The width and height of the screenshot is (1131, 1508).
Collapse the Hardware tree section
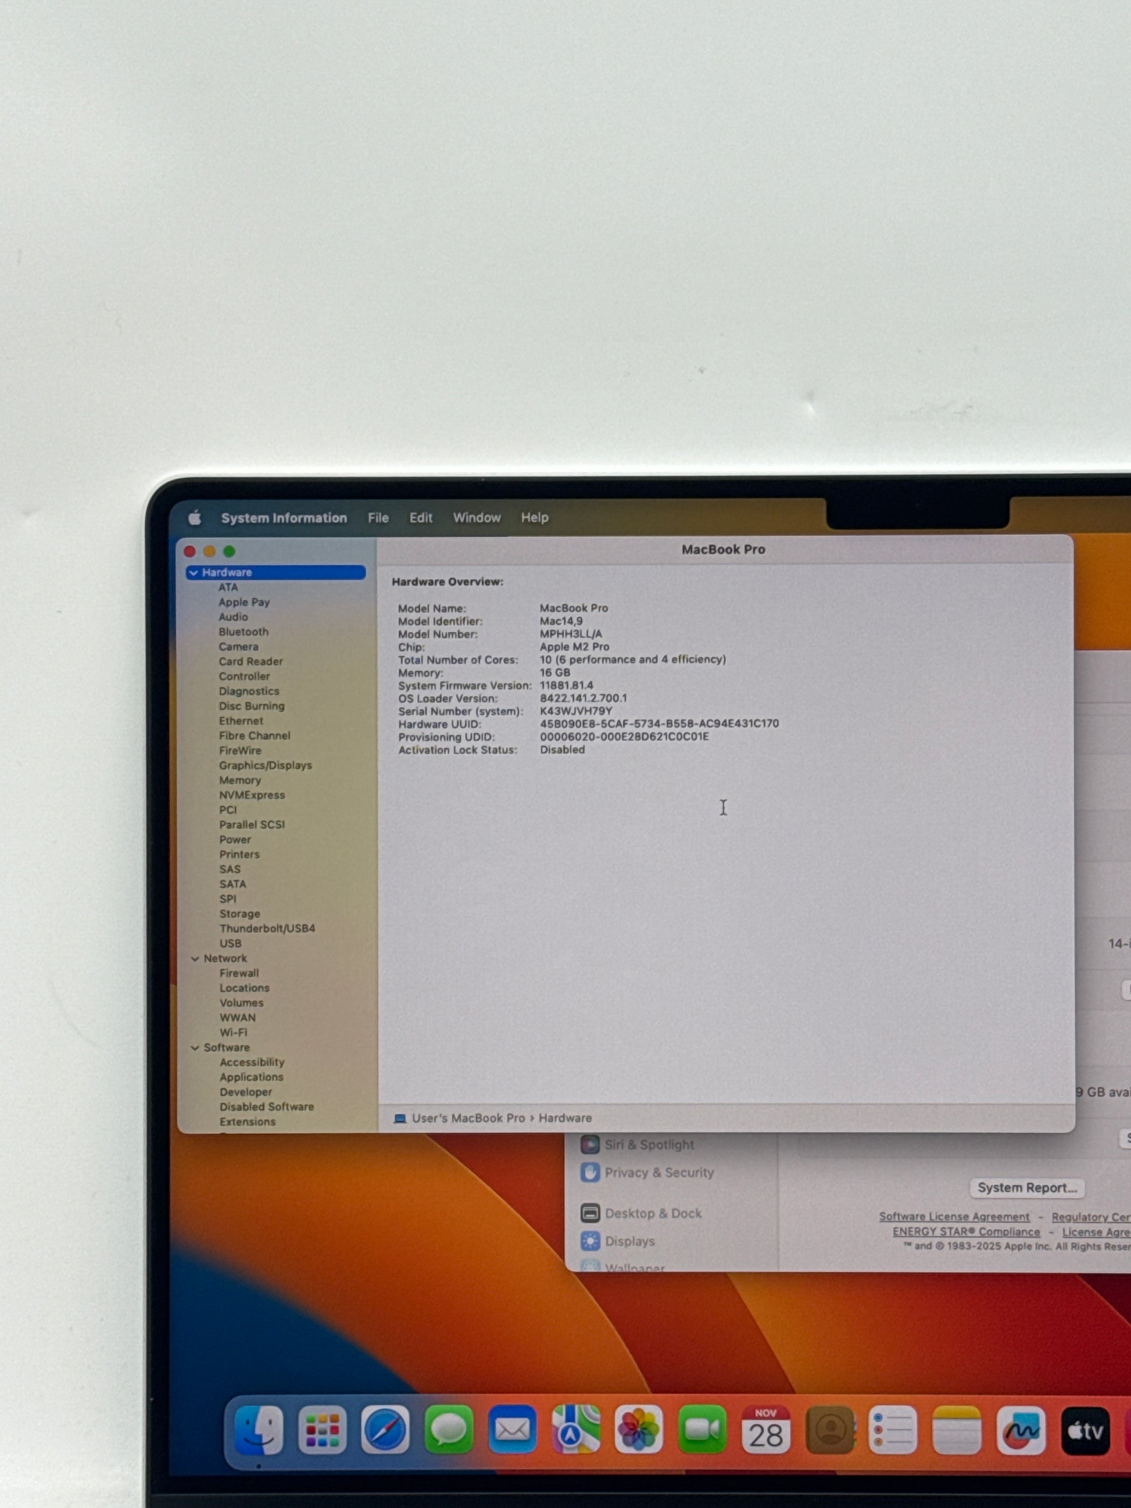pos(194,572)
